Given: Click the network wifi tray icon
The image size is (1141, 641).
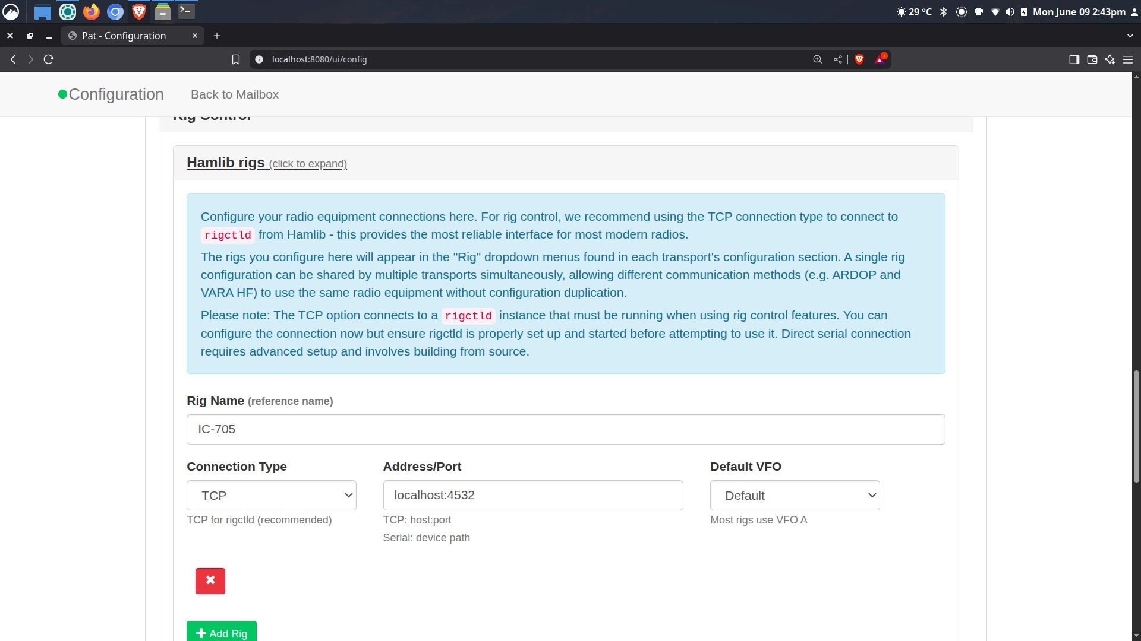Looking at the screenshot, I should [x=995, y=12].
